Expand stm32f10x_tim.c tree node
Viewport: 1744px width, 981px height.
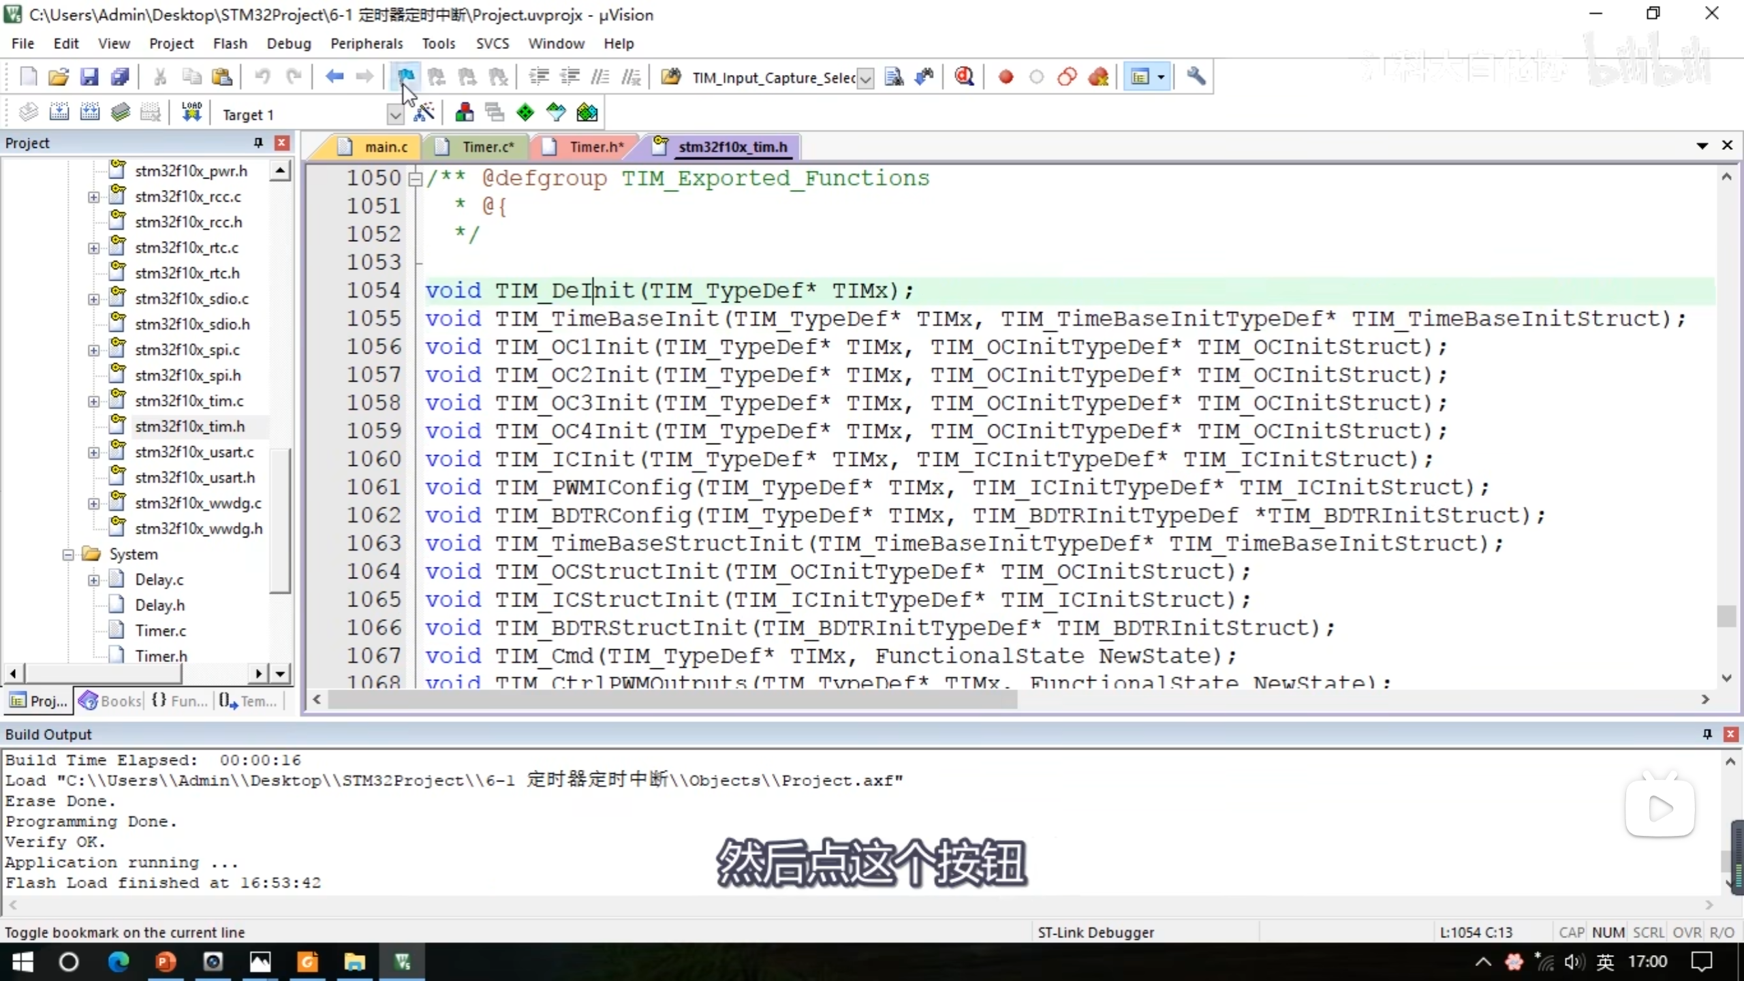pyautogui.click(x=93, y=401)
